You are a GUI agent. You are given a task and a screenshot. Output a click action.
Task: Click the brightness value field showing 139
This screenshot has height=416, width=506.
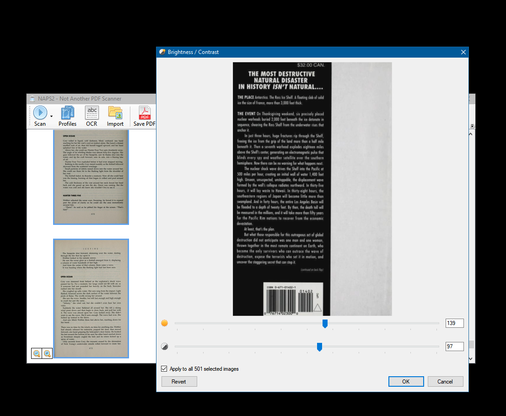click(454, 323)
